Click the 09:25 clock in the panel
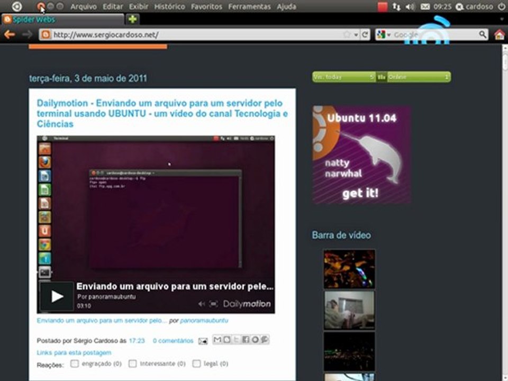Viewport: 508px width, 381px height. click(442, 6)
